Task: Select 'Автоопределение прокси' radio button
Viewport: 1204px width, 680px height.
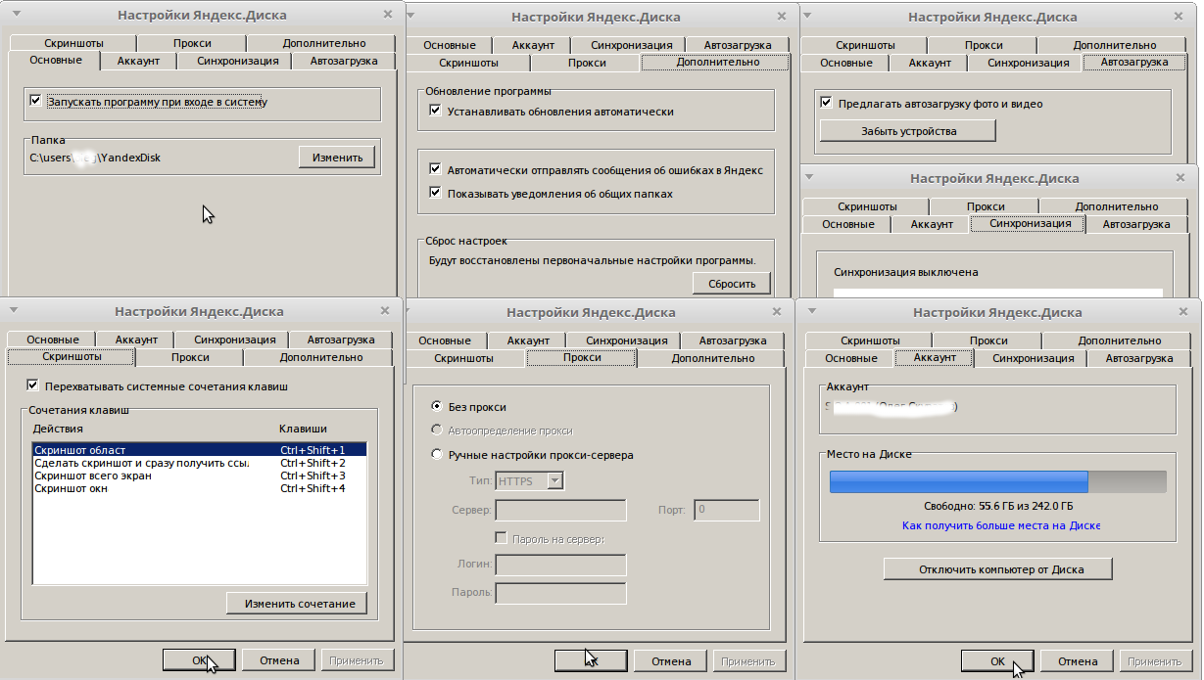Action: coord(437,431)
